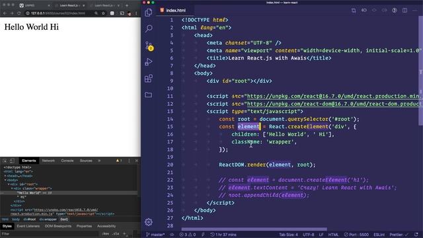Screen dimensions: 423x238
Task: Reload the browser page
Action: 19,13
